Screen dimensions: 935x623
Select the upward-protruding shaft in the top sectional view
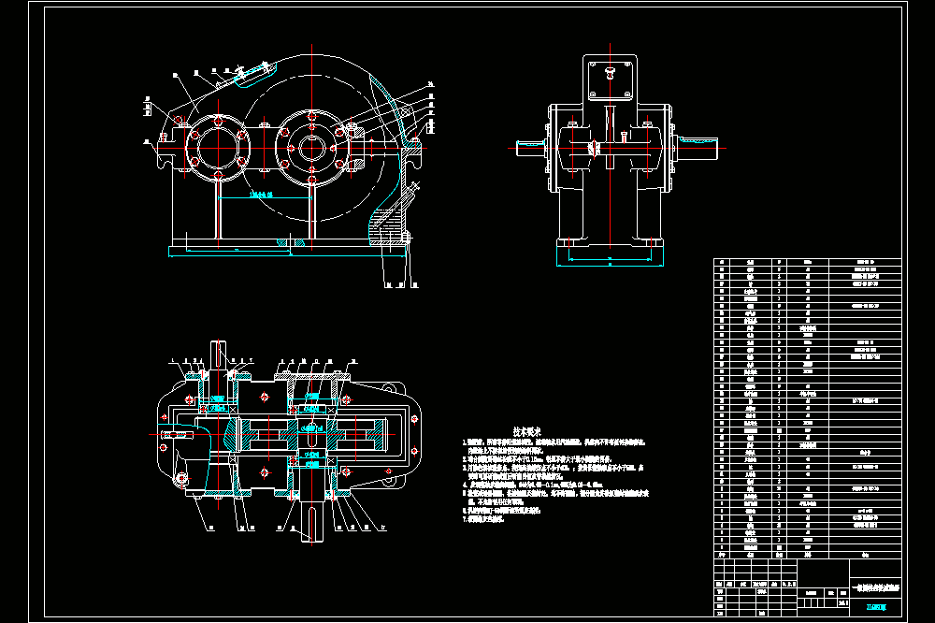click(218, 357)
